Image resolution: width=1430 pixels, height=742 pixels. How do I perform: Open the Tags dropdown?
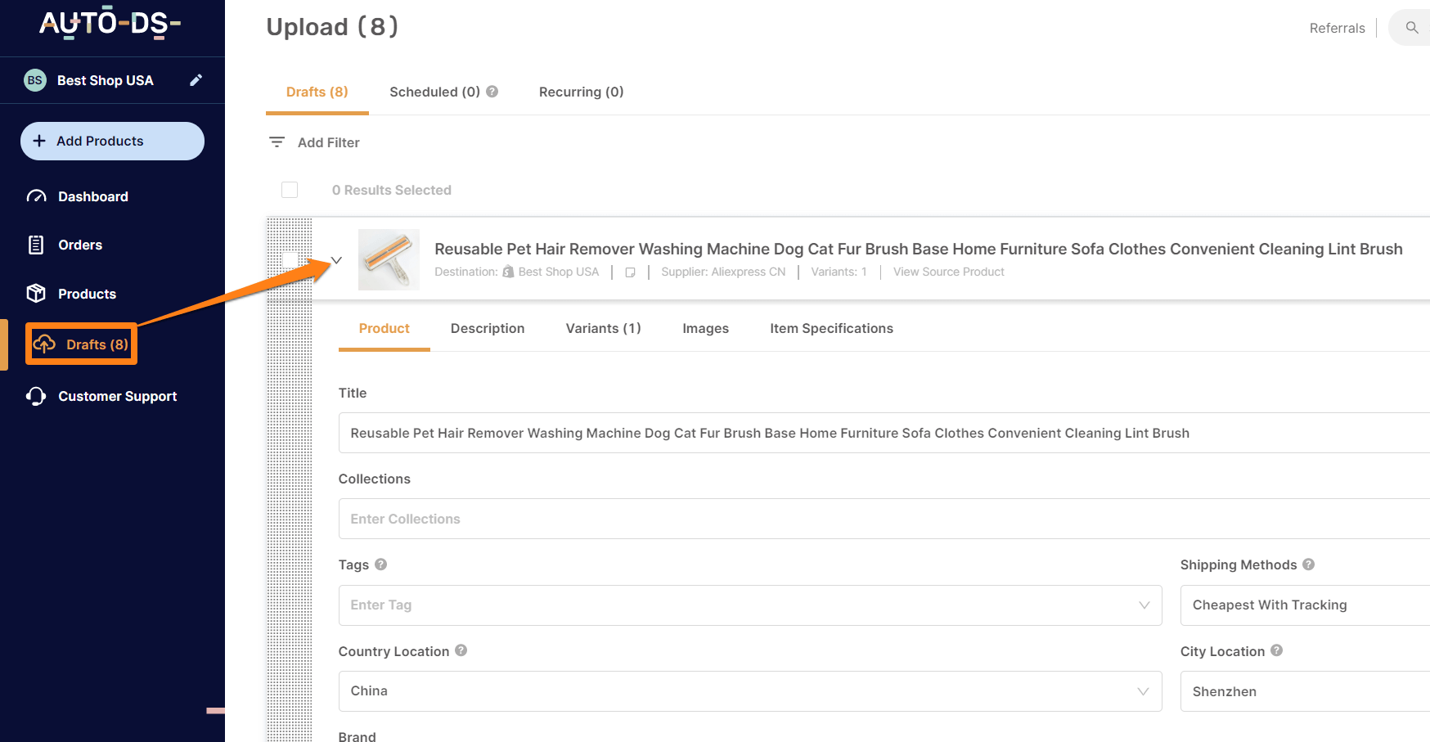pyautogui.click(x=750, y=605)
